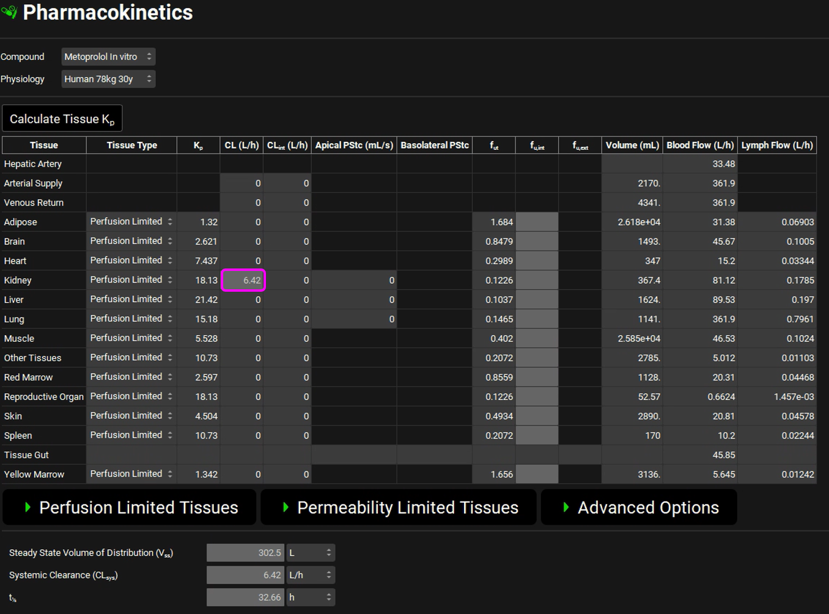Select Kidney Apical PStc cell
The image size is (829, 614).
coord(354,280)
